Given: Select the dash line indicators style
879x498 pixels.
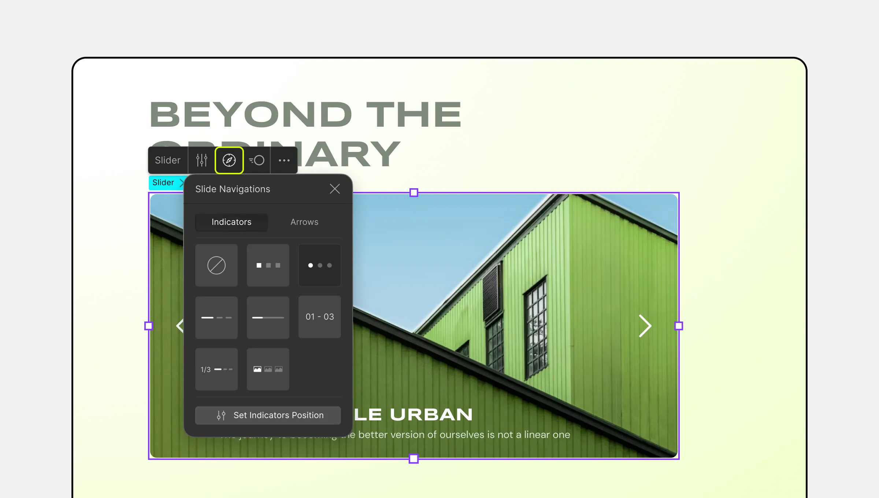Looking at the screenshot, I should coord(216,317).
